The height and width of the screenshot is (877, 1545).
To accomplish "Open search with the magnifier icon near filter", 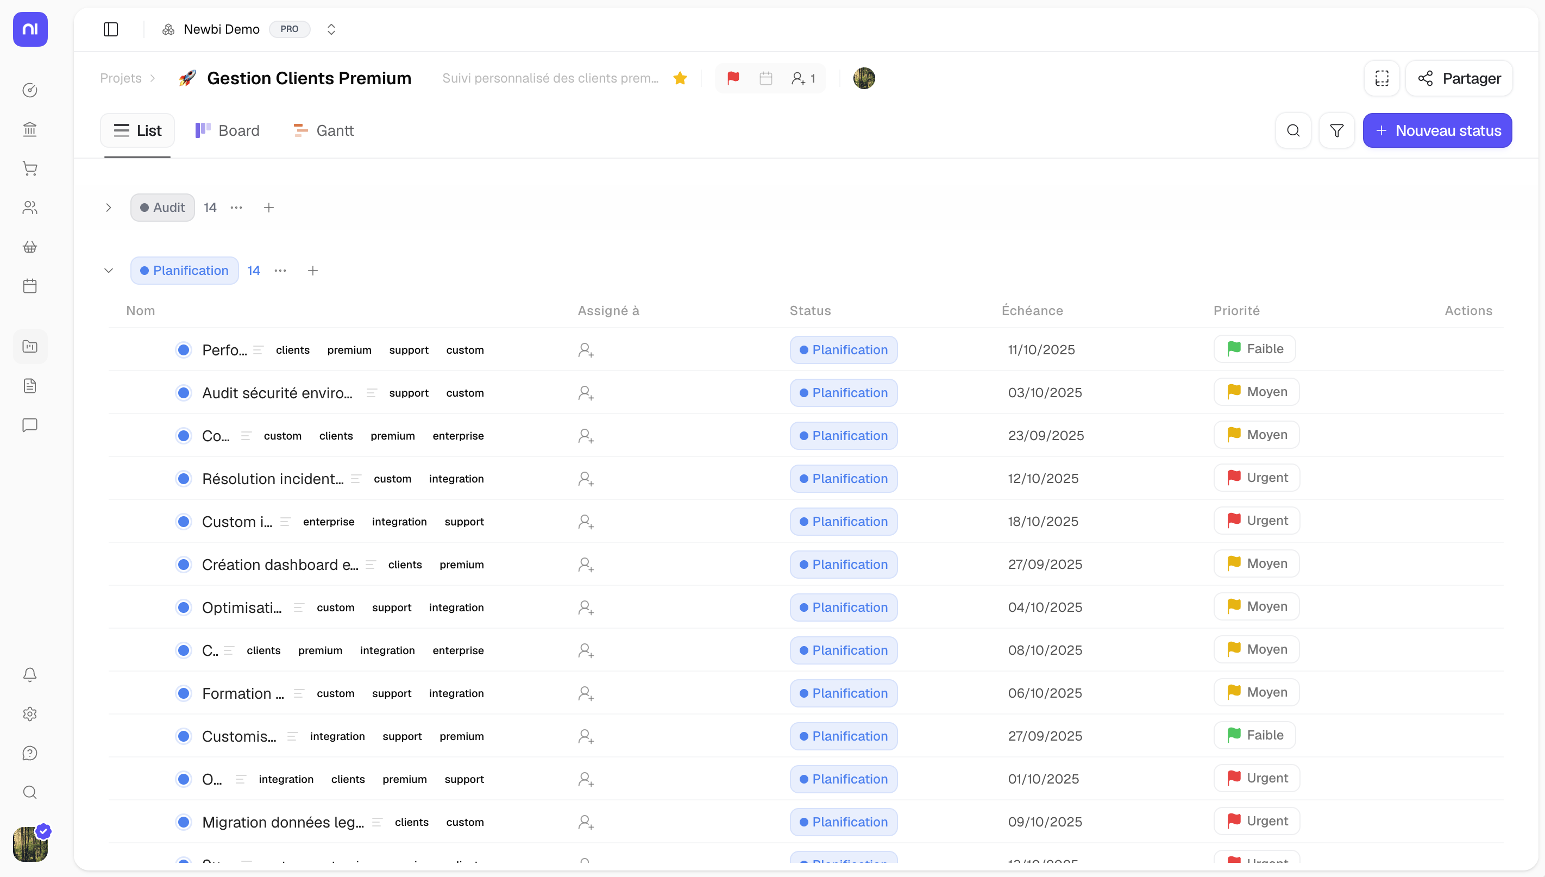I will (x=1293, y=131).
